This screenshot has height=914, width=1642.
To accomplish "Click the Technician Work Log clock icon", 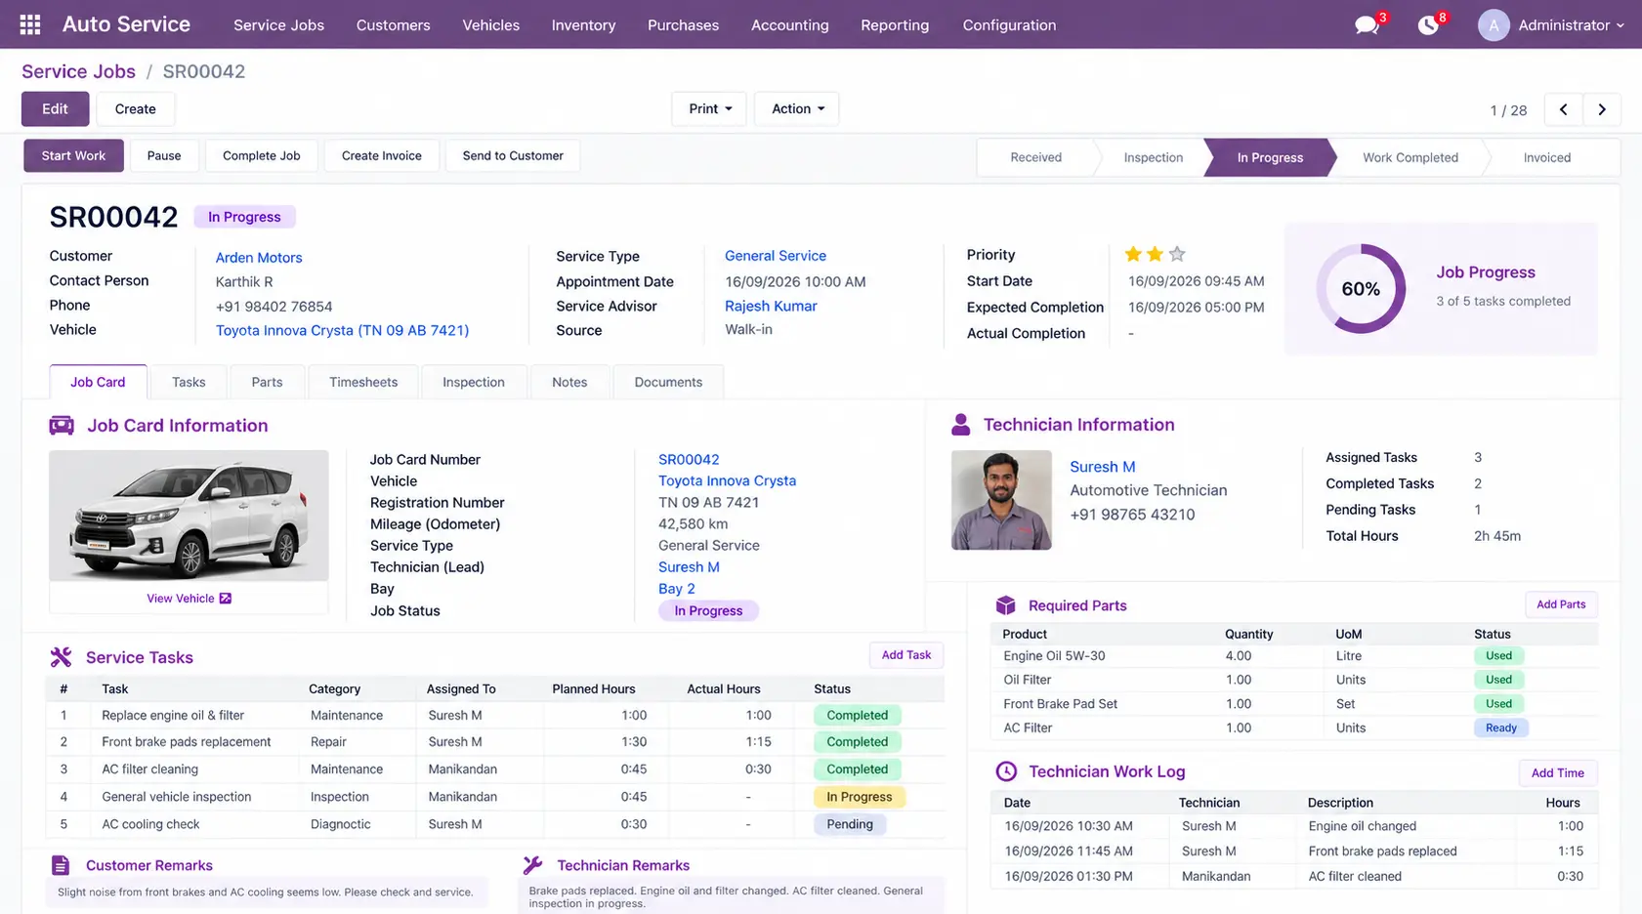I will [x=1006, y=771].
